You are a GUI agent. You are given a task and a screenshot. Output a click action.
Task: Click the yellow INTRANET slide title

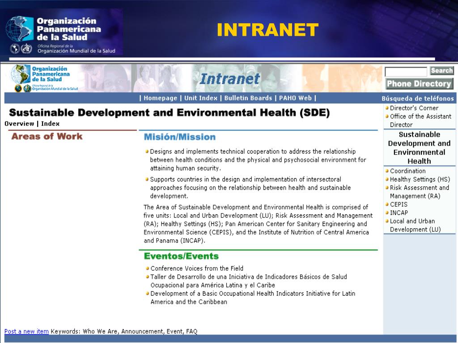coord(267,30)
